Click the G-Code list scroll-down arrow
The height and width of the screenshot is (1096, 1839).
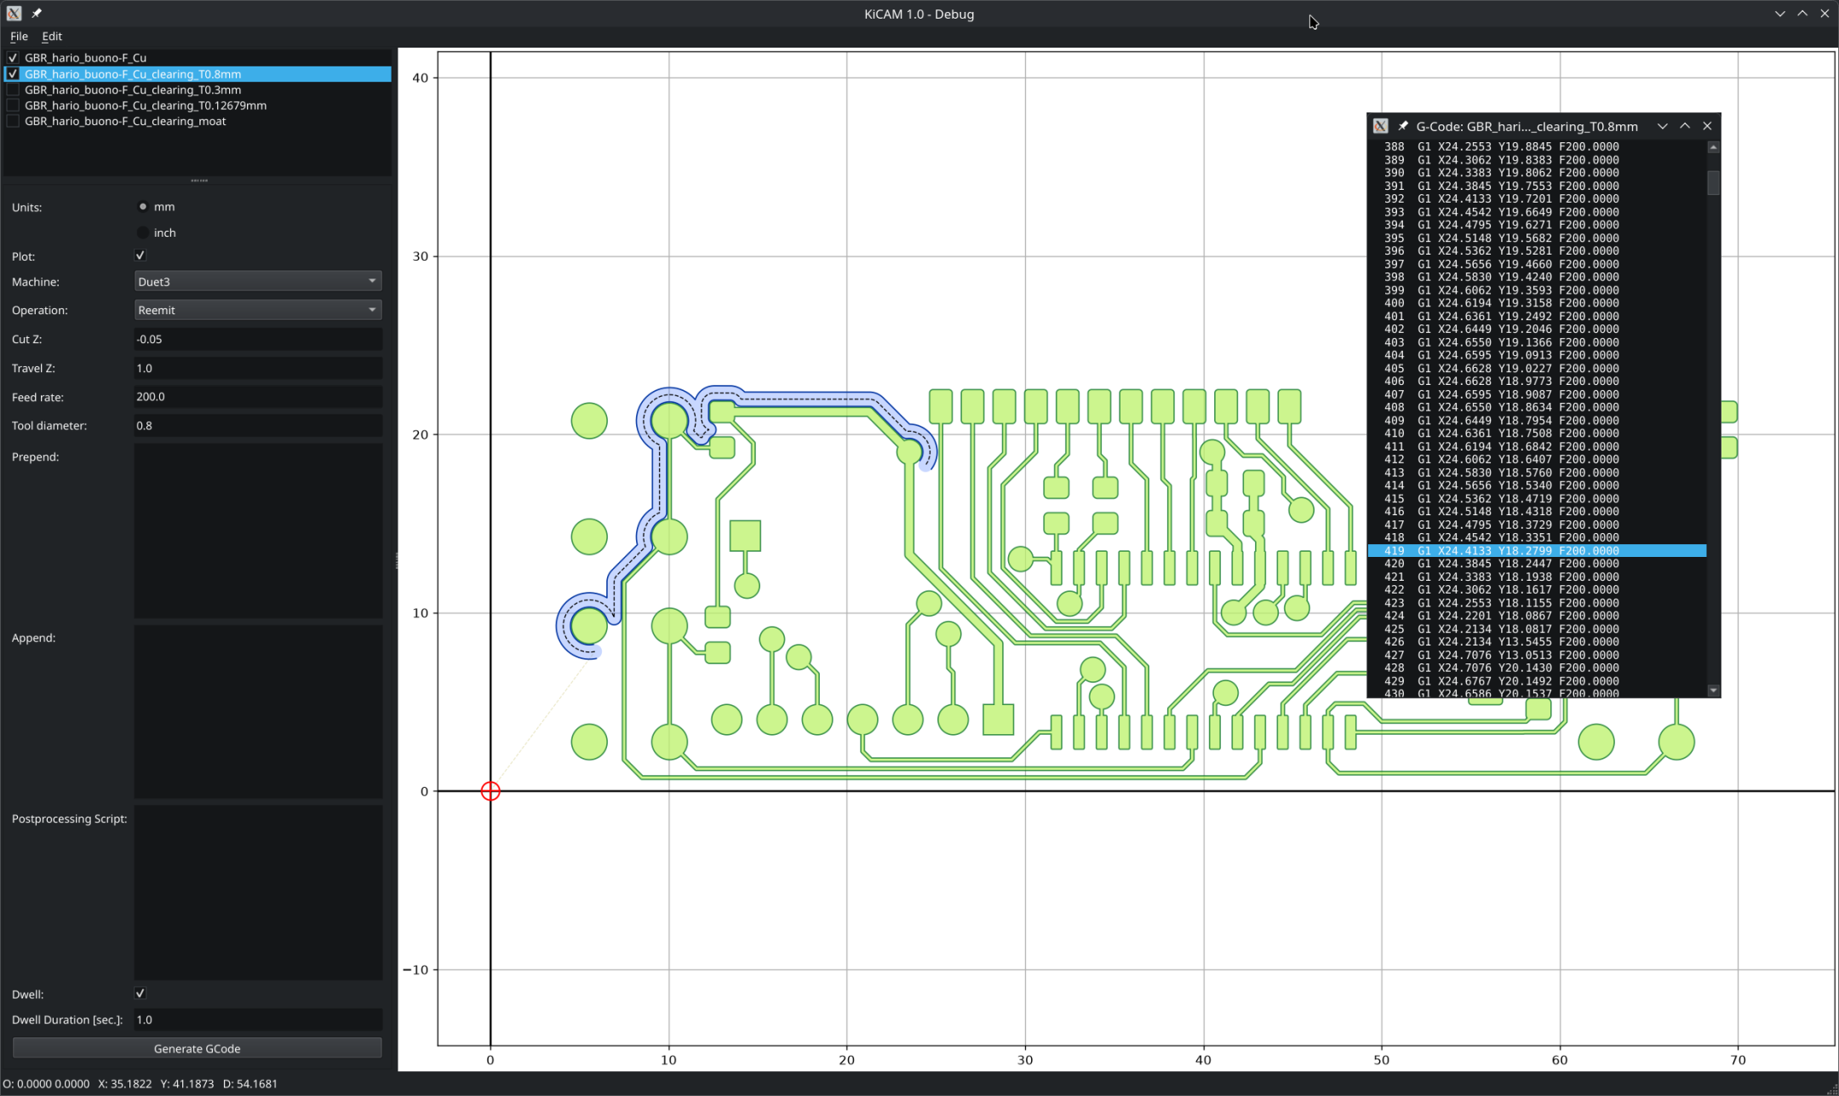(x=1714, y=691)
